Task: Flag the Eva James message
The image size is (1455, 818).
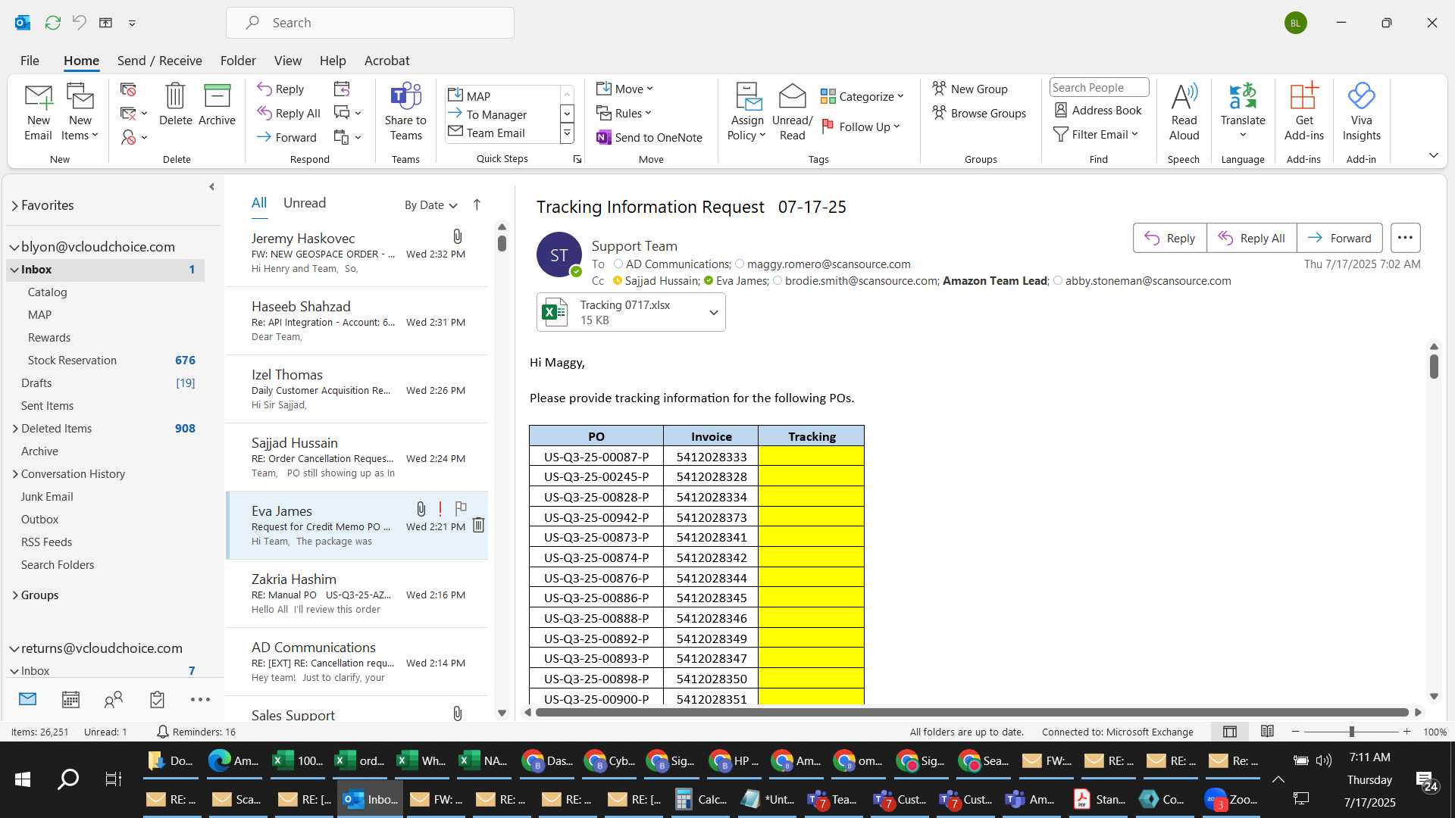Action: tap(461, 508)
